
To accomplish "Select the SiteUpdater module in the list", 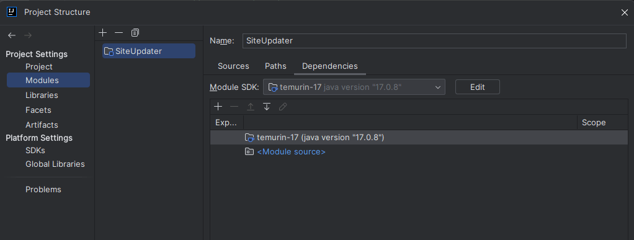I will pyautogui.click(x=149, y=51).
